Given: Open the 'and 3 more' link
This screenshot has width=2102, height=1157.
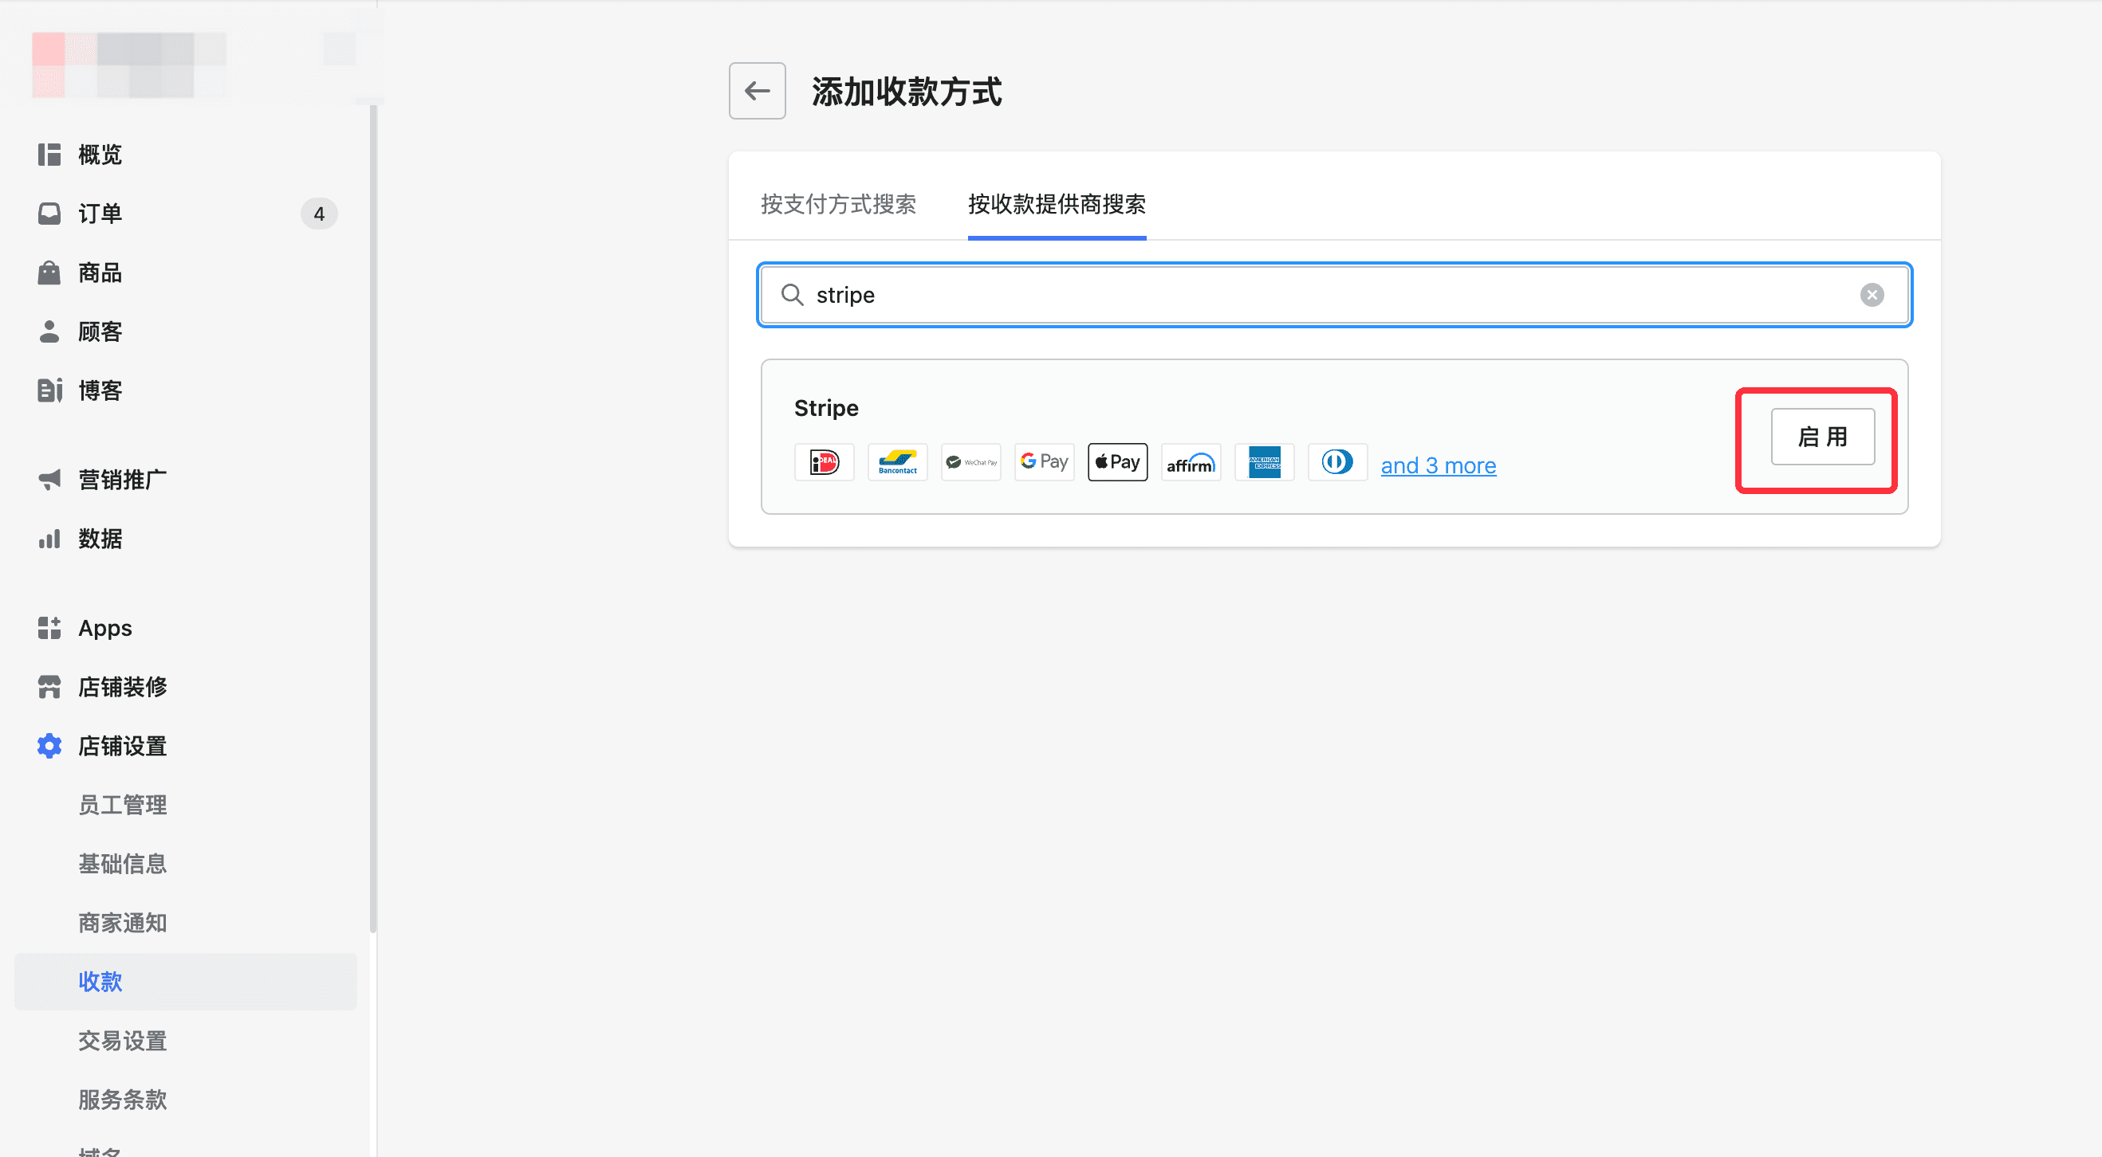Looking at the screenshot, I should [1438, 465].
